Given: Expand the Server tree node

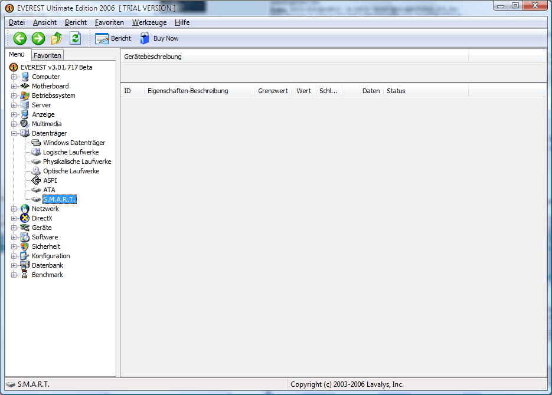Looking at the screenshot, I should [x=14, y=105].
